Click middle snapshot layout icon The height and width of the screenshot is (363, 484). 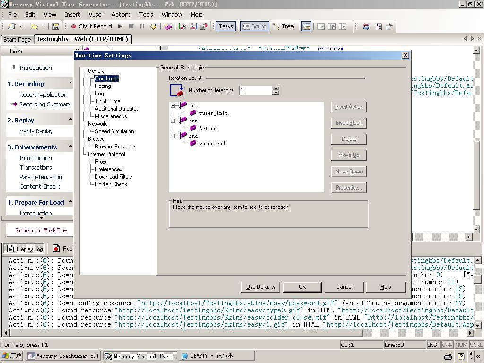(x=332, y=26)
